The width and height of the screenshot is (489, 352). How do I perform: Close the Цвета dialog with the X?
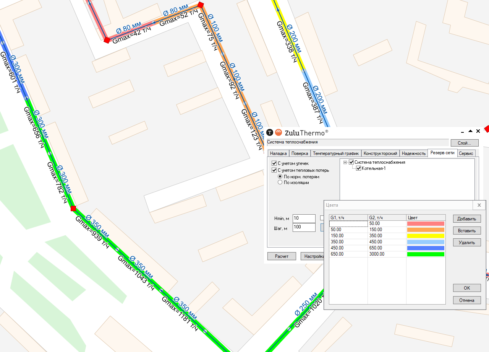tap(479, 205)
